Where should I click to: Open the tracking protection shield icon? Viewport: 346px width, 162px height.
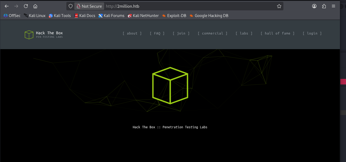point(71,6)
